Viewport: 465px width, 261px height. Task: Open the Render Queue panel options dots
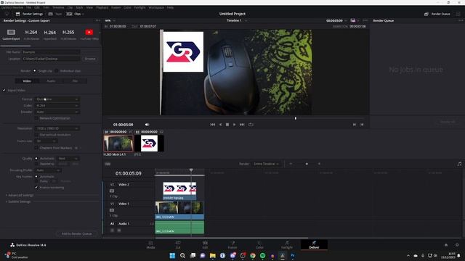(461, 21)
